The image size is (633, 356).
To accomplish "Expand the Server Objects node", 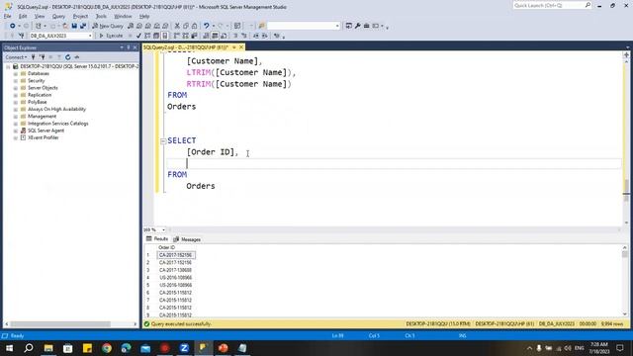I will pyautogui.click(x=16, y=88).
